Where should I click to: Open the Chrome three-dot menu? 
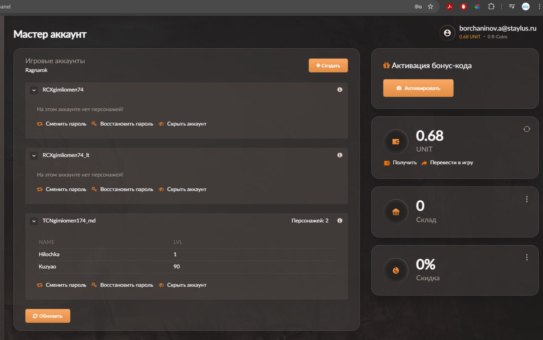(x=539, y=6)
